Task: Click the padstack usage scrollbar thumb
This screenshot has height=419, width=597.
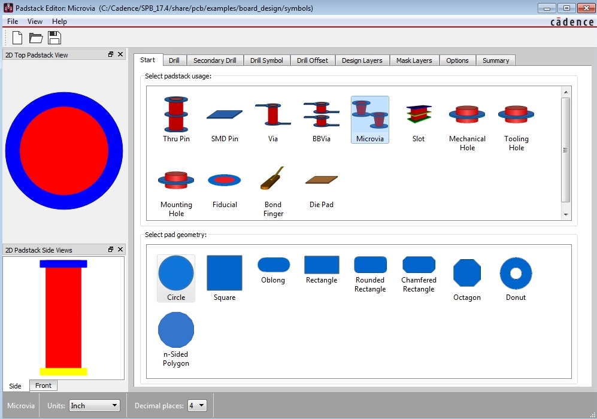Action: coord(566,150)
